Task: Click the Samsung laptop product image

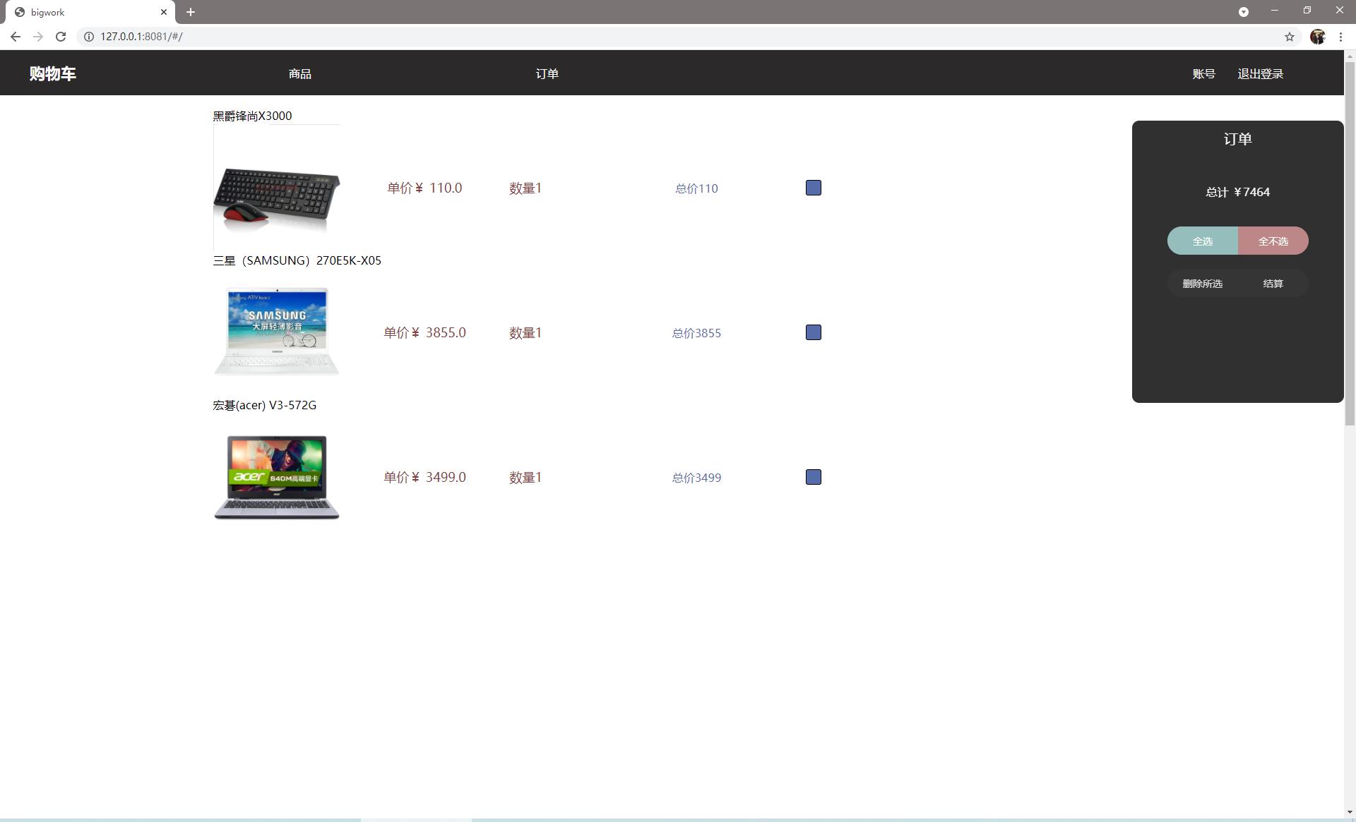Action: 277,332
